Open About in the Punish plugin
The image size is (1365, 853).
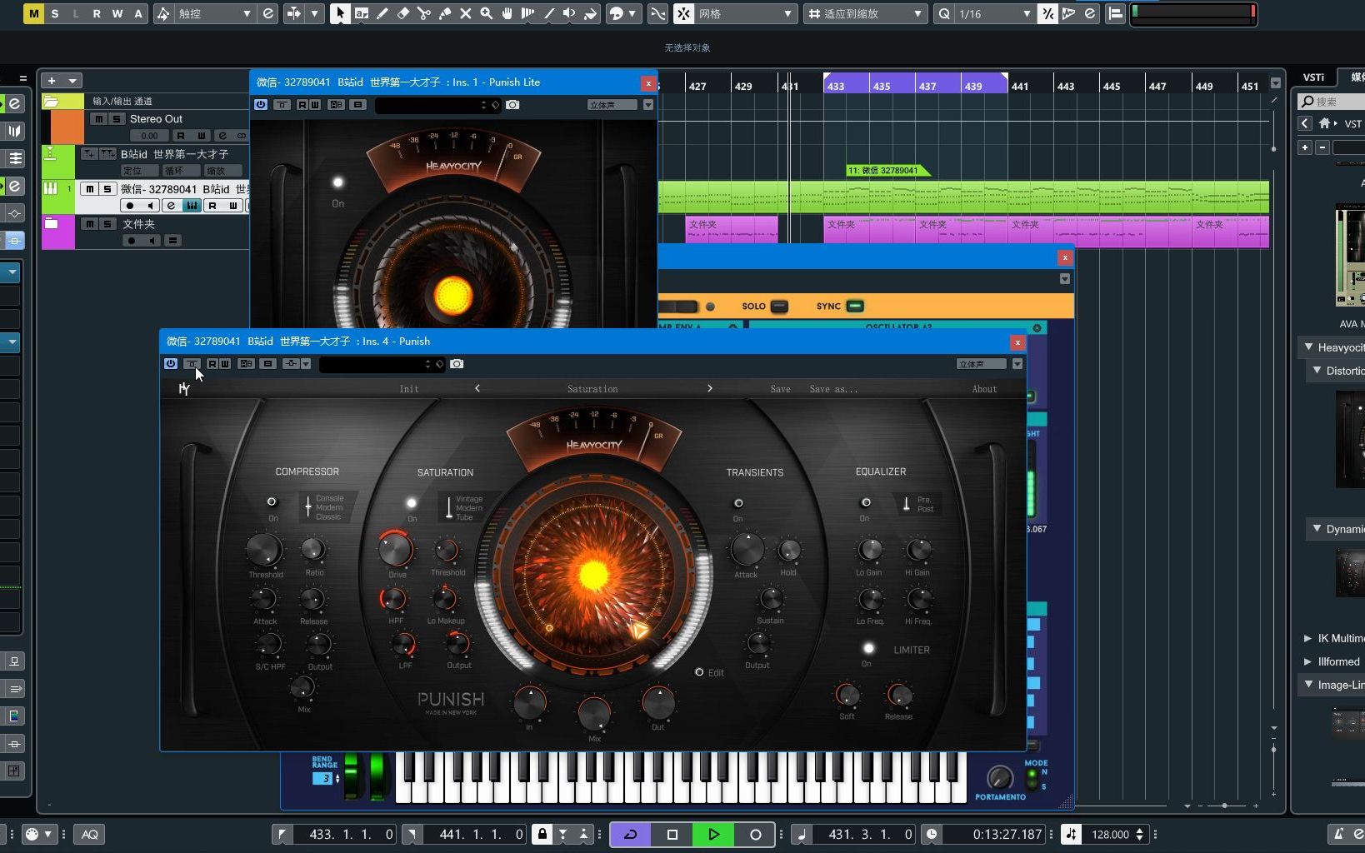[x=984, y=389]
